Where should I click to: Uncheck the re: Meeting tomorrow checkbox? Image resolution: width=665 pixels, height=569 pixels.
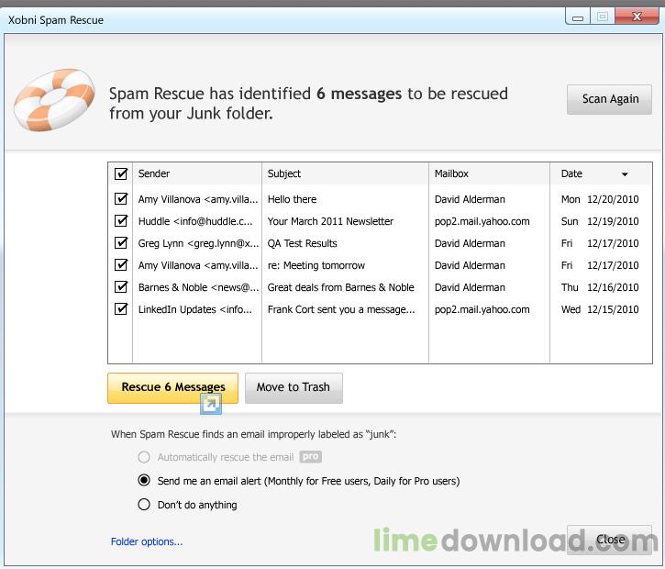pyautogui.click(x=121, y=265)
